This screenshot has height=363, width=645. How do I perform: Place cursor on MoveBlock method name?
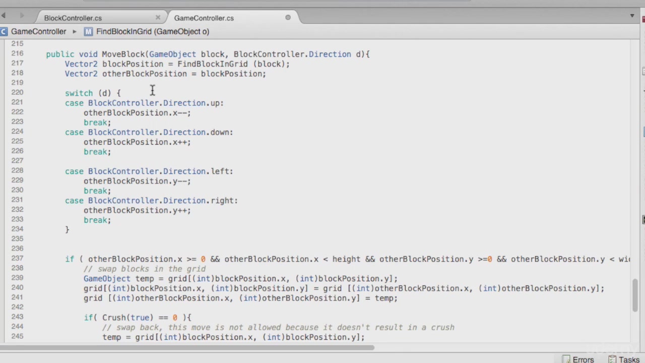(x=123, y=54)
